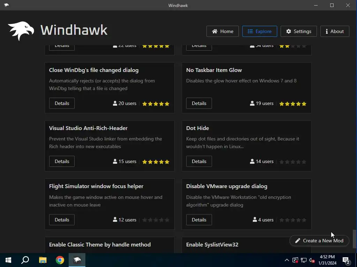The height and width of the screenshot is (267, 357).
Task: Select Disable VMware upgrade dialog title
Action: (x=227, y=186)
